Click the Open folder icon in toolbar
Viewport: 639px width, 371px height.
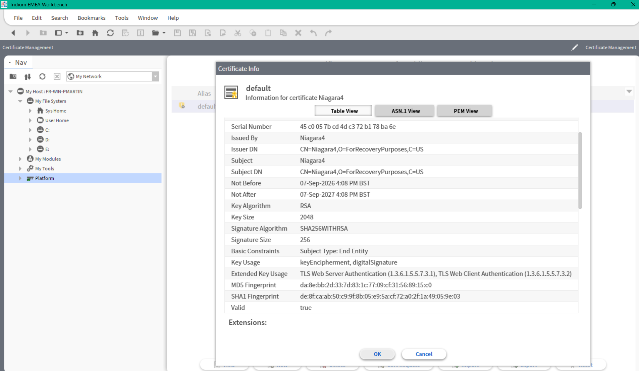coord(155,33)
